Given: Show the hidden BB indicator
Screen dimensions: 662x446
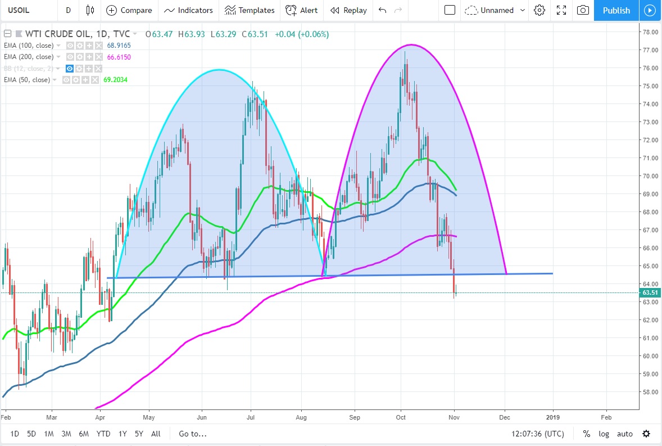Looking at the screenshot, I should [70, 69].
